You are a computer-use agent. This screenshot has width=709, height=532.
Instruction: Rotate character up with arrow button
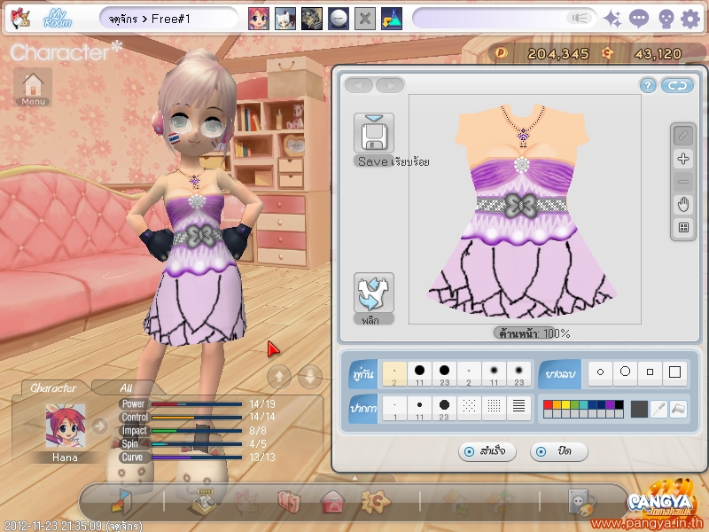tap(279, 376)
